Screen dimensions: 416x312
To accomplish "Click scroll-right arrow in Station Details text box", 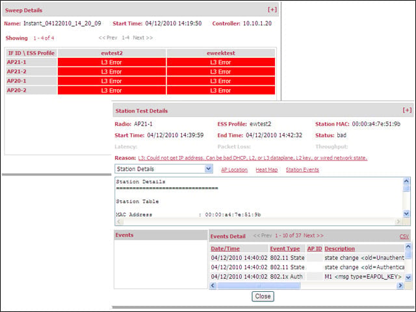I will coord(398,221).
